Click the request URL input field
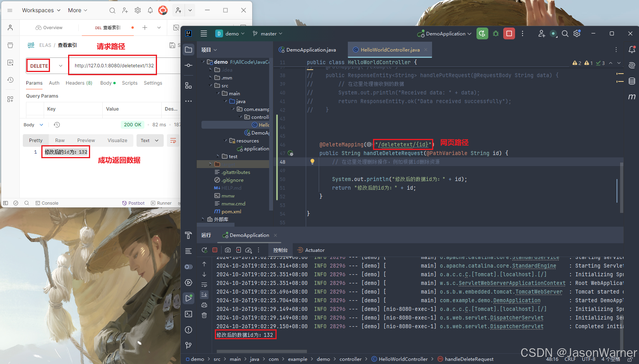This screenshot has width=639, height=364. [113, 65]
